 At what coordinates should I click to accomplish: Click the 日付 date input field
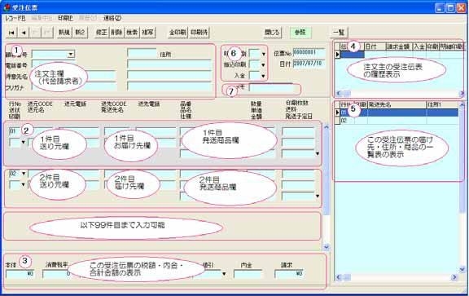[x=309, y=64]
